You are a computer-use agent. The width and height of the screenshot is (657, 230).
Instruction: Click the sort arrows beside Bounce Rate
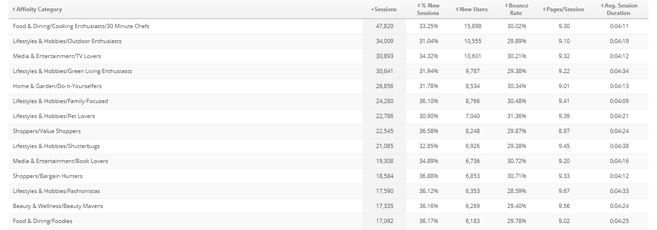[x=506, y=6]
